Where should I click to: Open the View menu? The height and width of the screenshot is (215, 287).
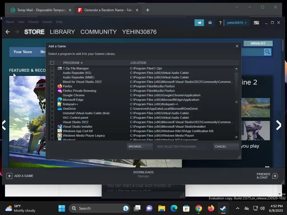tap(21, 22)
